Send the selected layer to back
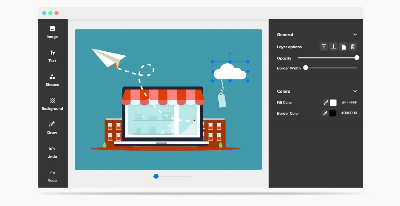Image resolution: width=400 pixels, height=206 pixels. click(x=333, y=47)
